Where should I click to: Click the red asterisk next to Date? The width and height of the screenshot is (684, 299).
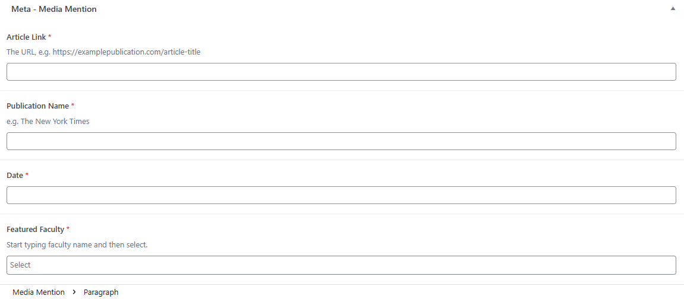(27, 176)
